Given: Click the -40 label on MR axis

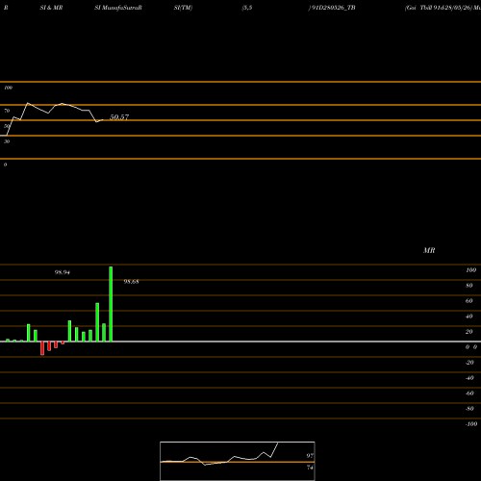Looking at the screenshot, I should pyautogui.click(x=469, y=378).
